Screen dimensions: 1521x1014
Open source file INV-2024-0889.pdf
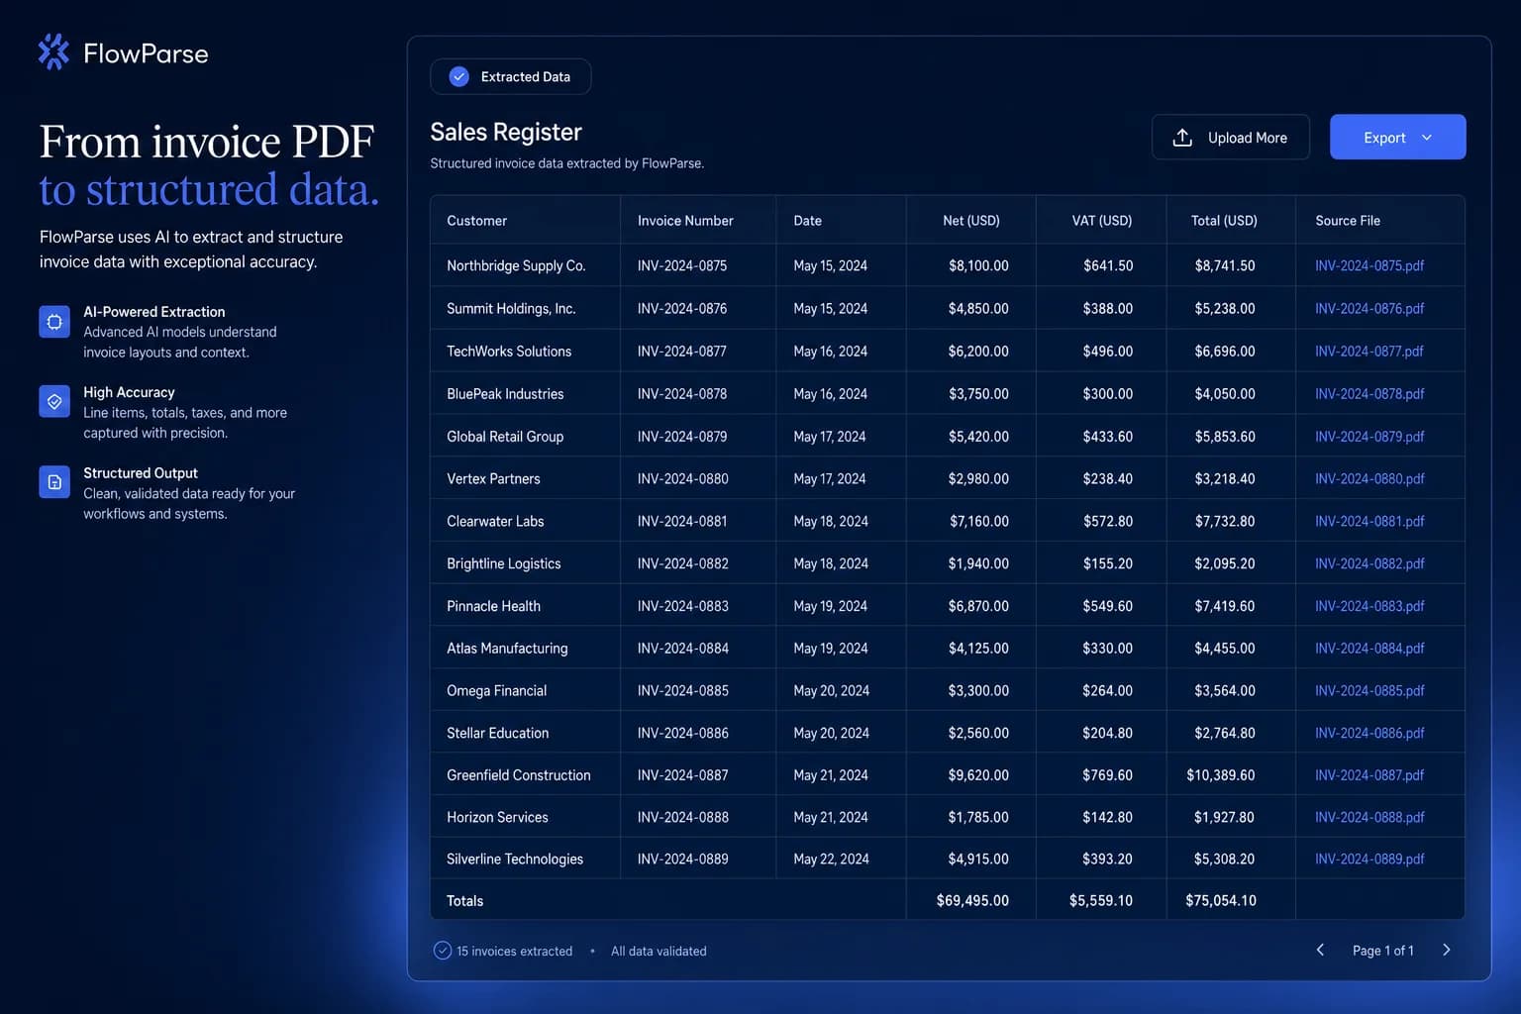1369,859
